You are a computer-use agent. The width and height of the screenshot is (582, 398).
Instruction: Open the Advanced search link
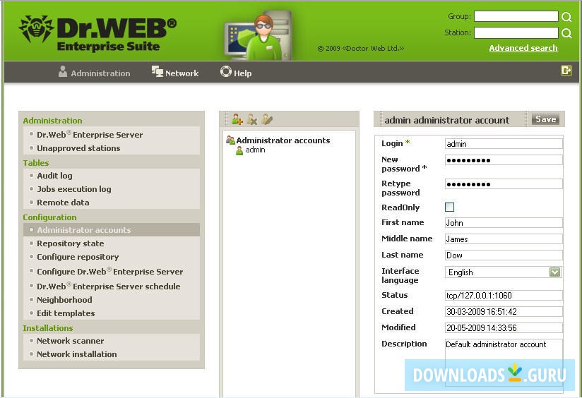(x=523, y=48)
